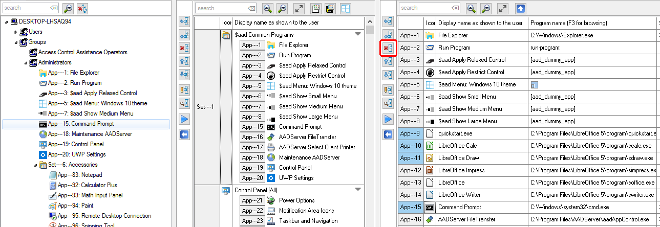The width and height of the screenshot is (660, 227).
Task: Click the App 15 button in middle panel
Action: [x=251, y=127]
